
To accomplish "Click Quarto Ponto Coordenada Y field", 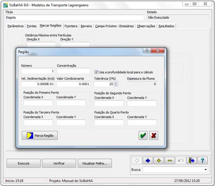I will click(142, 123).
